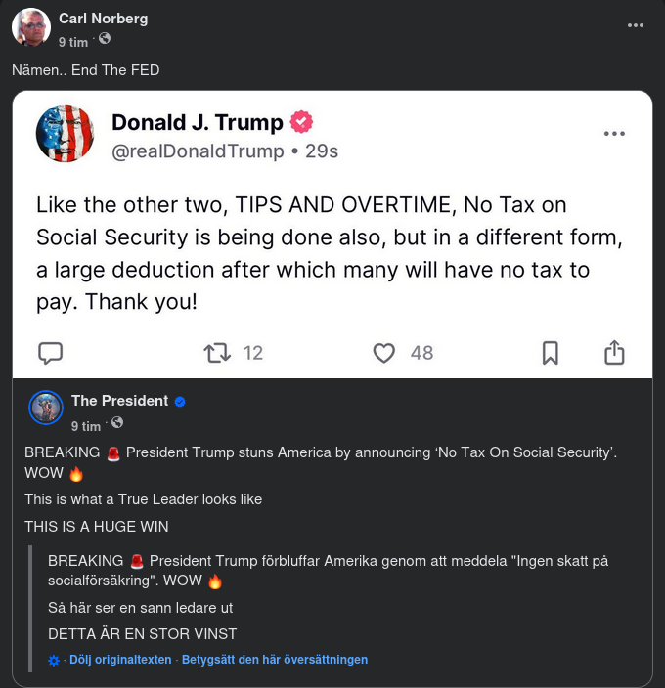Click the '9 tim' timestamp under The President
The image size is (665, 688).
pyautogui.click(x=86, y=426)
